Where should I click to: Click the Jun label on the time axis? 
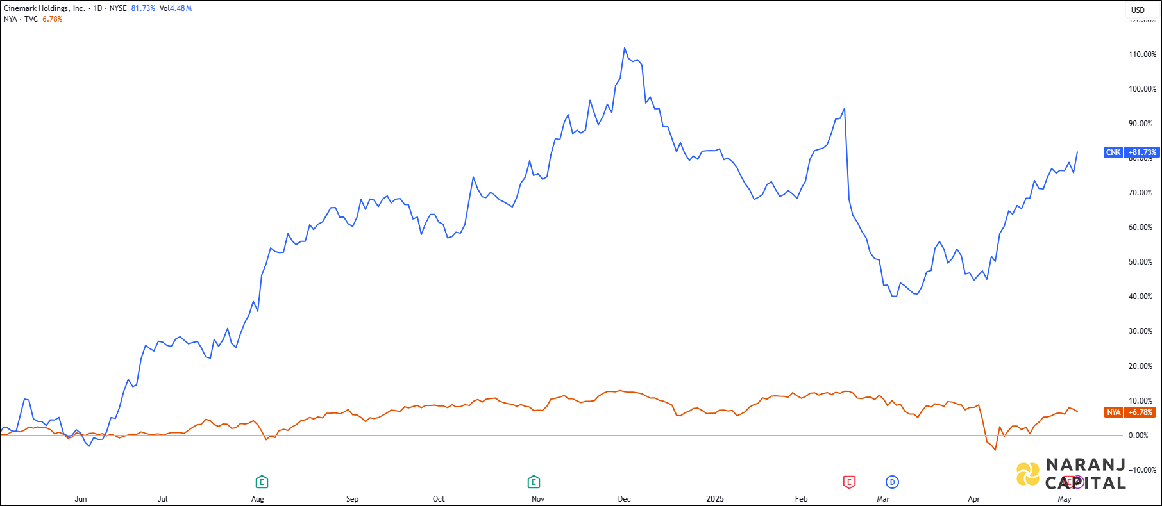(x=81, y=499)
